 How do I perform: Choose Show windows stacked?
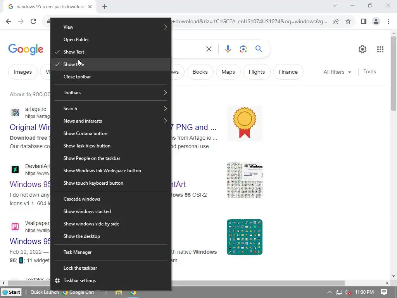[x=110, y=211]
